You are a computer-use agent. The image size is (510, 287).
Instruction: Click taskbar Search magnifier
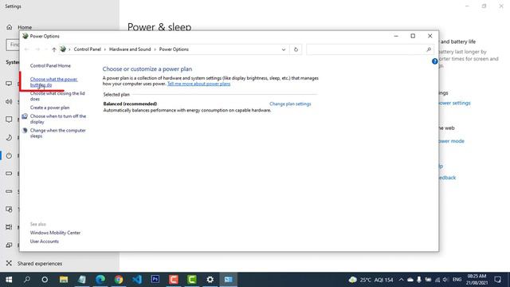click(27, 280)
